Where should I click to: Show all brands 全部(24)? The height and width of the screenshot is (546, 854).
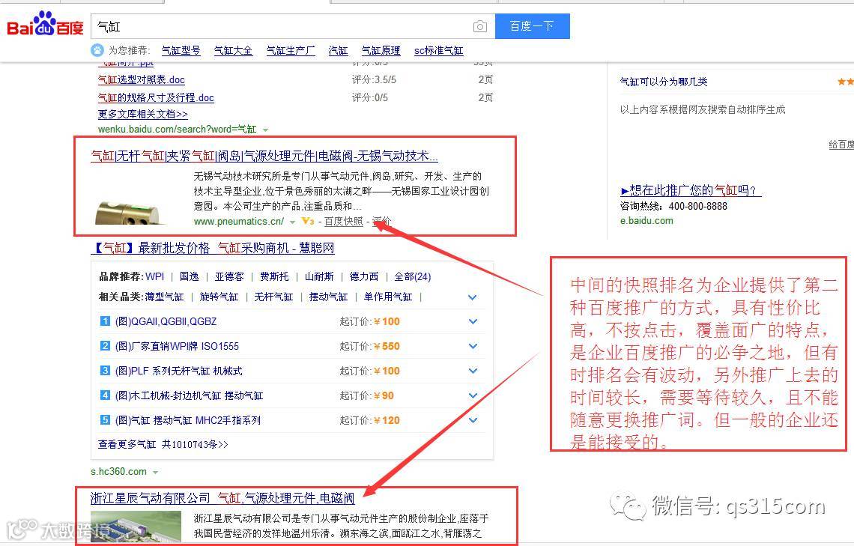click(412, 276)
